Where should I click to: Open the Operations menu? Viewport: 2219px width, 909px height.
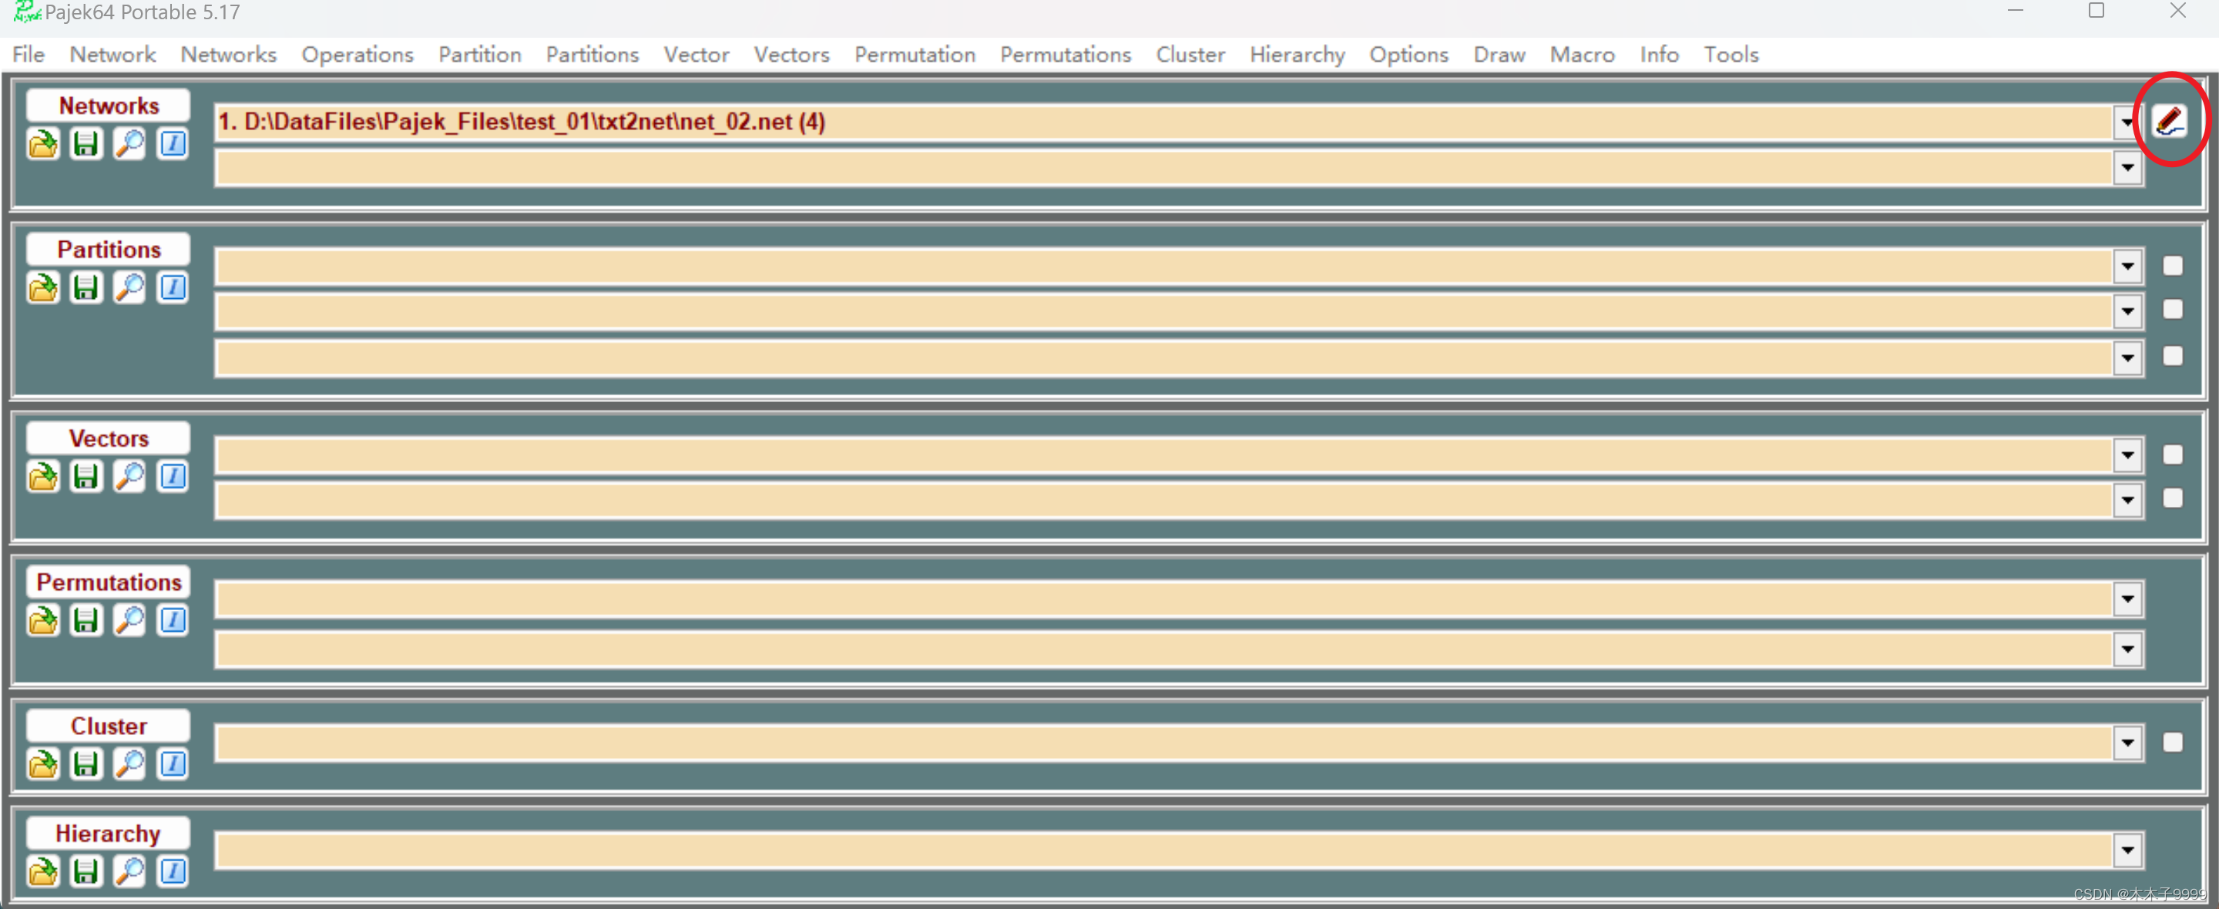tap(357, 54)
